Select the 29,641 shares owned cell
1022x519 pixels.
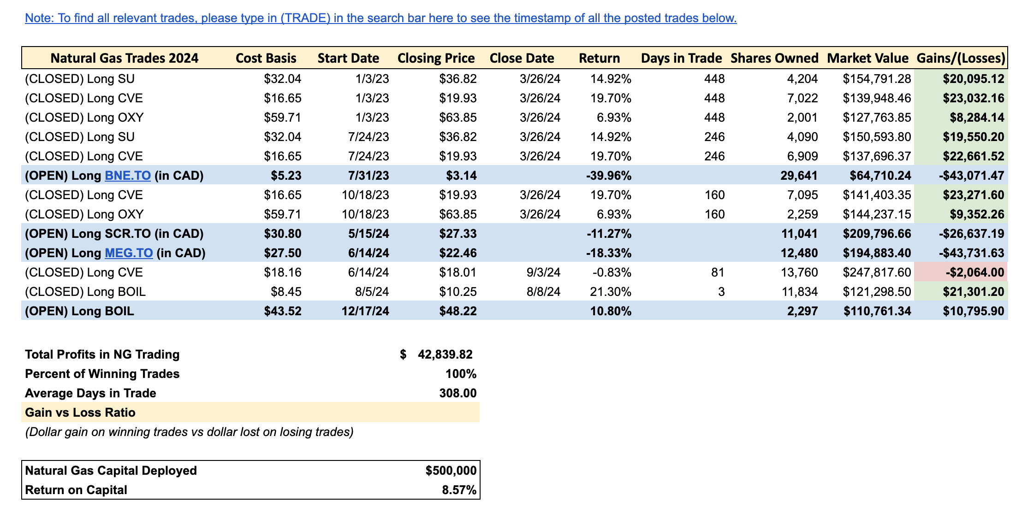(799, 176)
